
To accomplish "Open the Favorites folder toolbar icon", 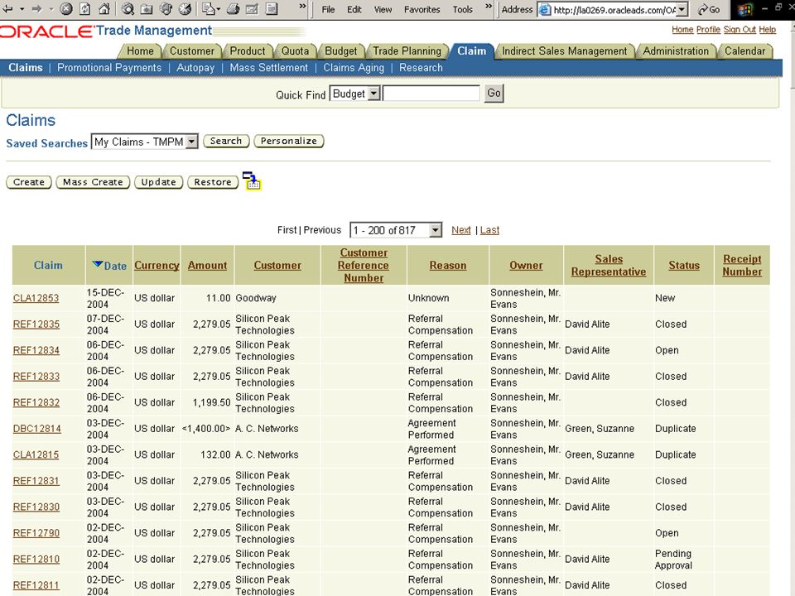I will point(147,9).
